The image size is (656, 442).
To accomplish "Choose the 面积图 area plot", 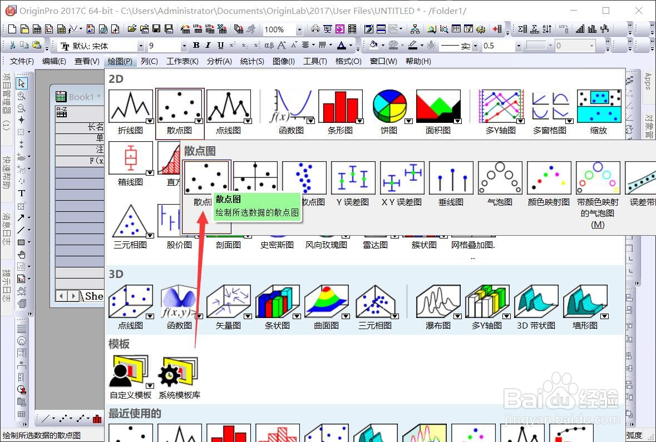I will coord(438,107).
